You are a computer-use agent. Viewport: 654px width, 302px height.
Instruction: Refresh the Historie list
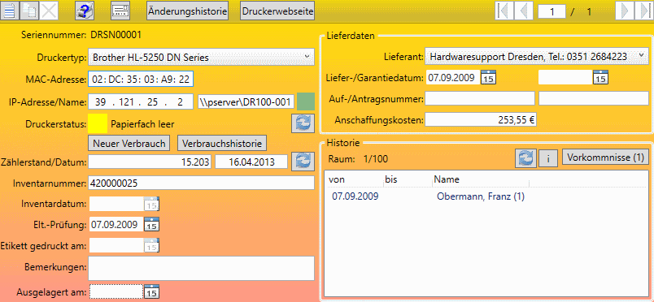click(526, 158)
